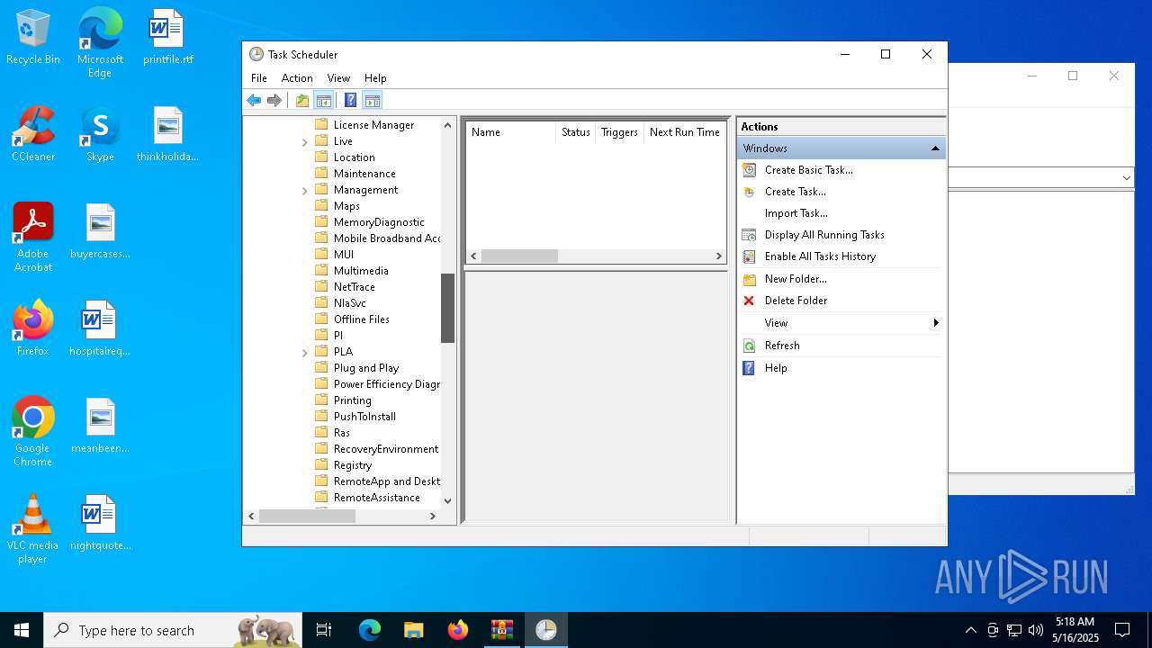1152x648 pixels.
Task: Click the Help icon in Actions pane
Action: [749, 368]
